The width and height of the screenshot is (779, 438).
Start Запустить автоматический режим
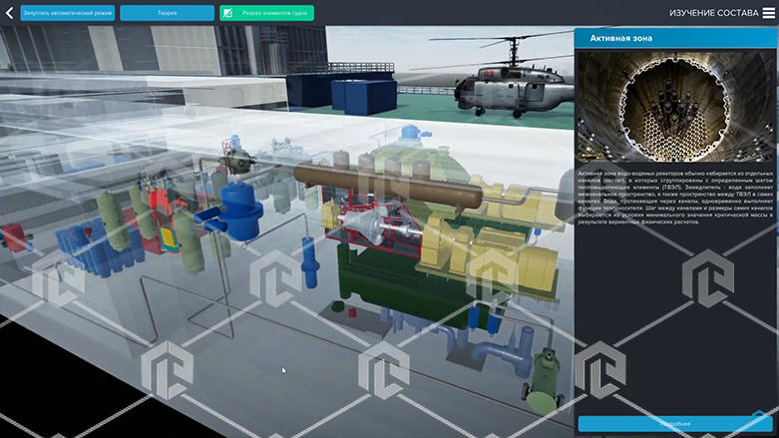(68, 13)
